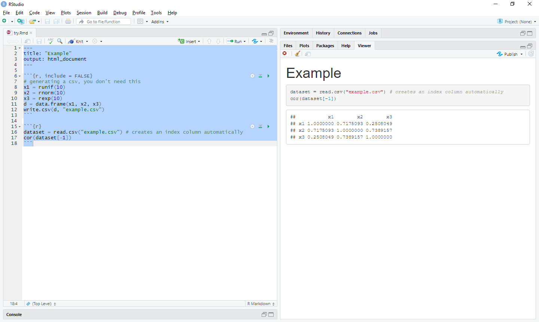Switch to the Environment tab
539x322 pixels.
pyautogui.click(x=296, y=33)
